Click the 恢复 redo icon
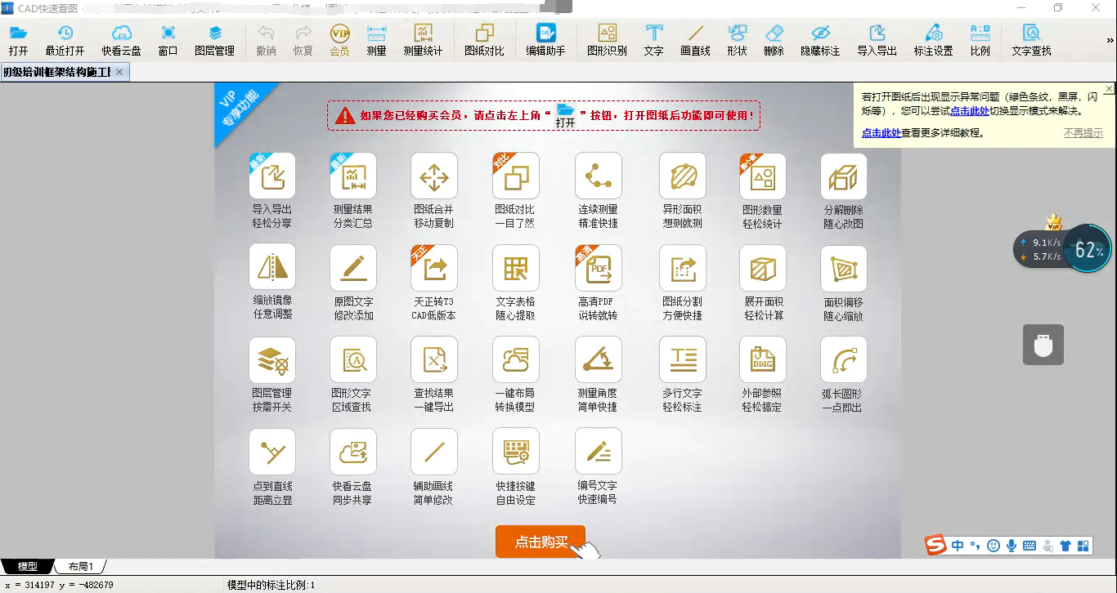This screenshot has height=593, width=1117. 303,40
